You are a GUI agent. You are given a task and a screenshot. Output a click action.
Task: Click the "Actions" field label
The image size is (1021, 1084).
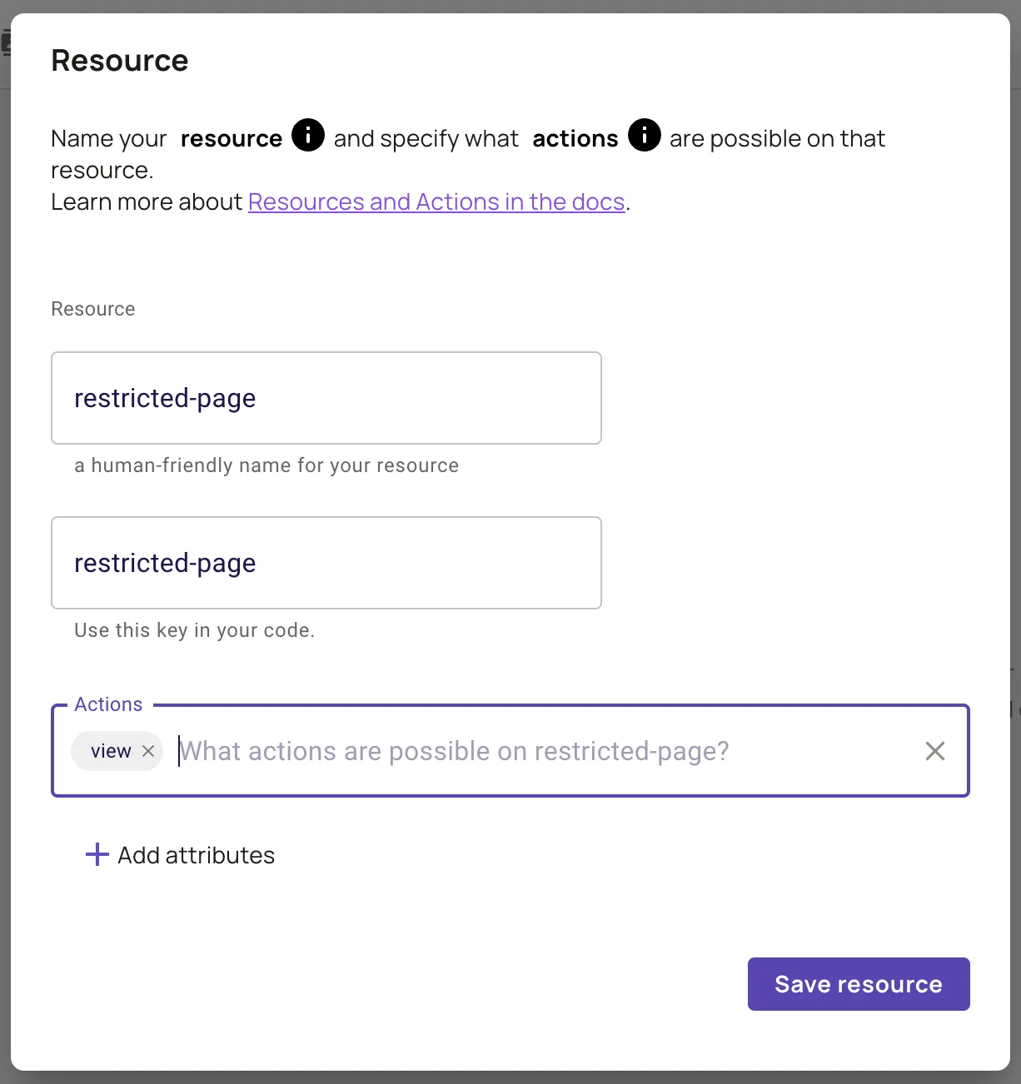108,704
